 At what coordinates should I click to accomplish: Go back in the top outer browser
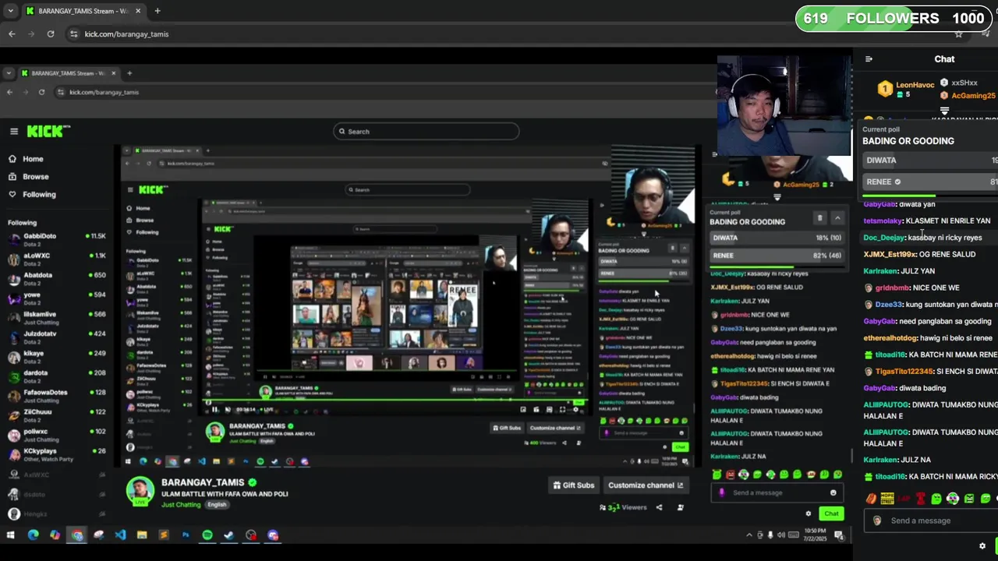pos(12,34)
